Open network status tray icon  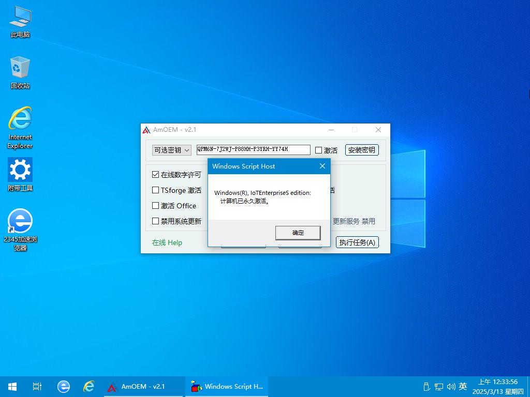[439, 387]
